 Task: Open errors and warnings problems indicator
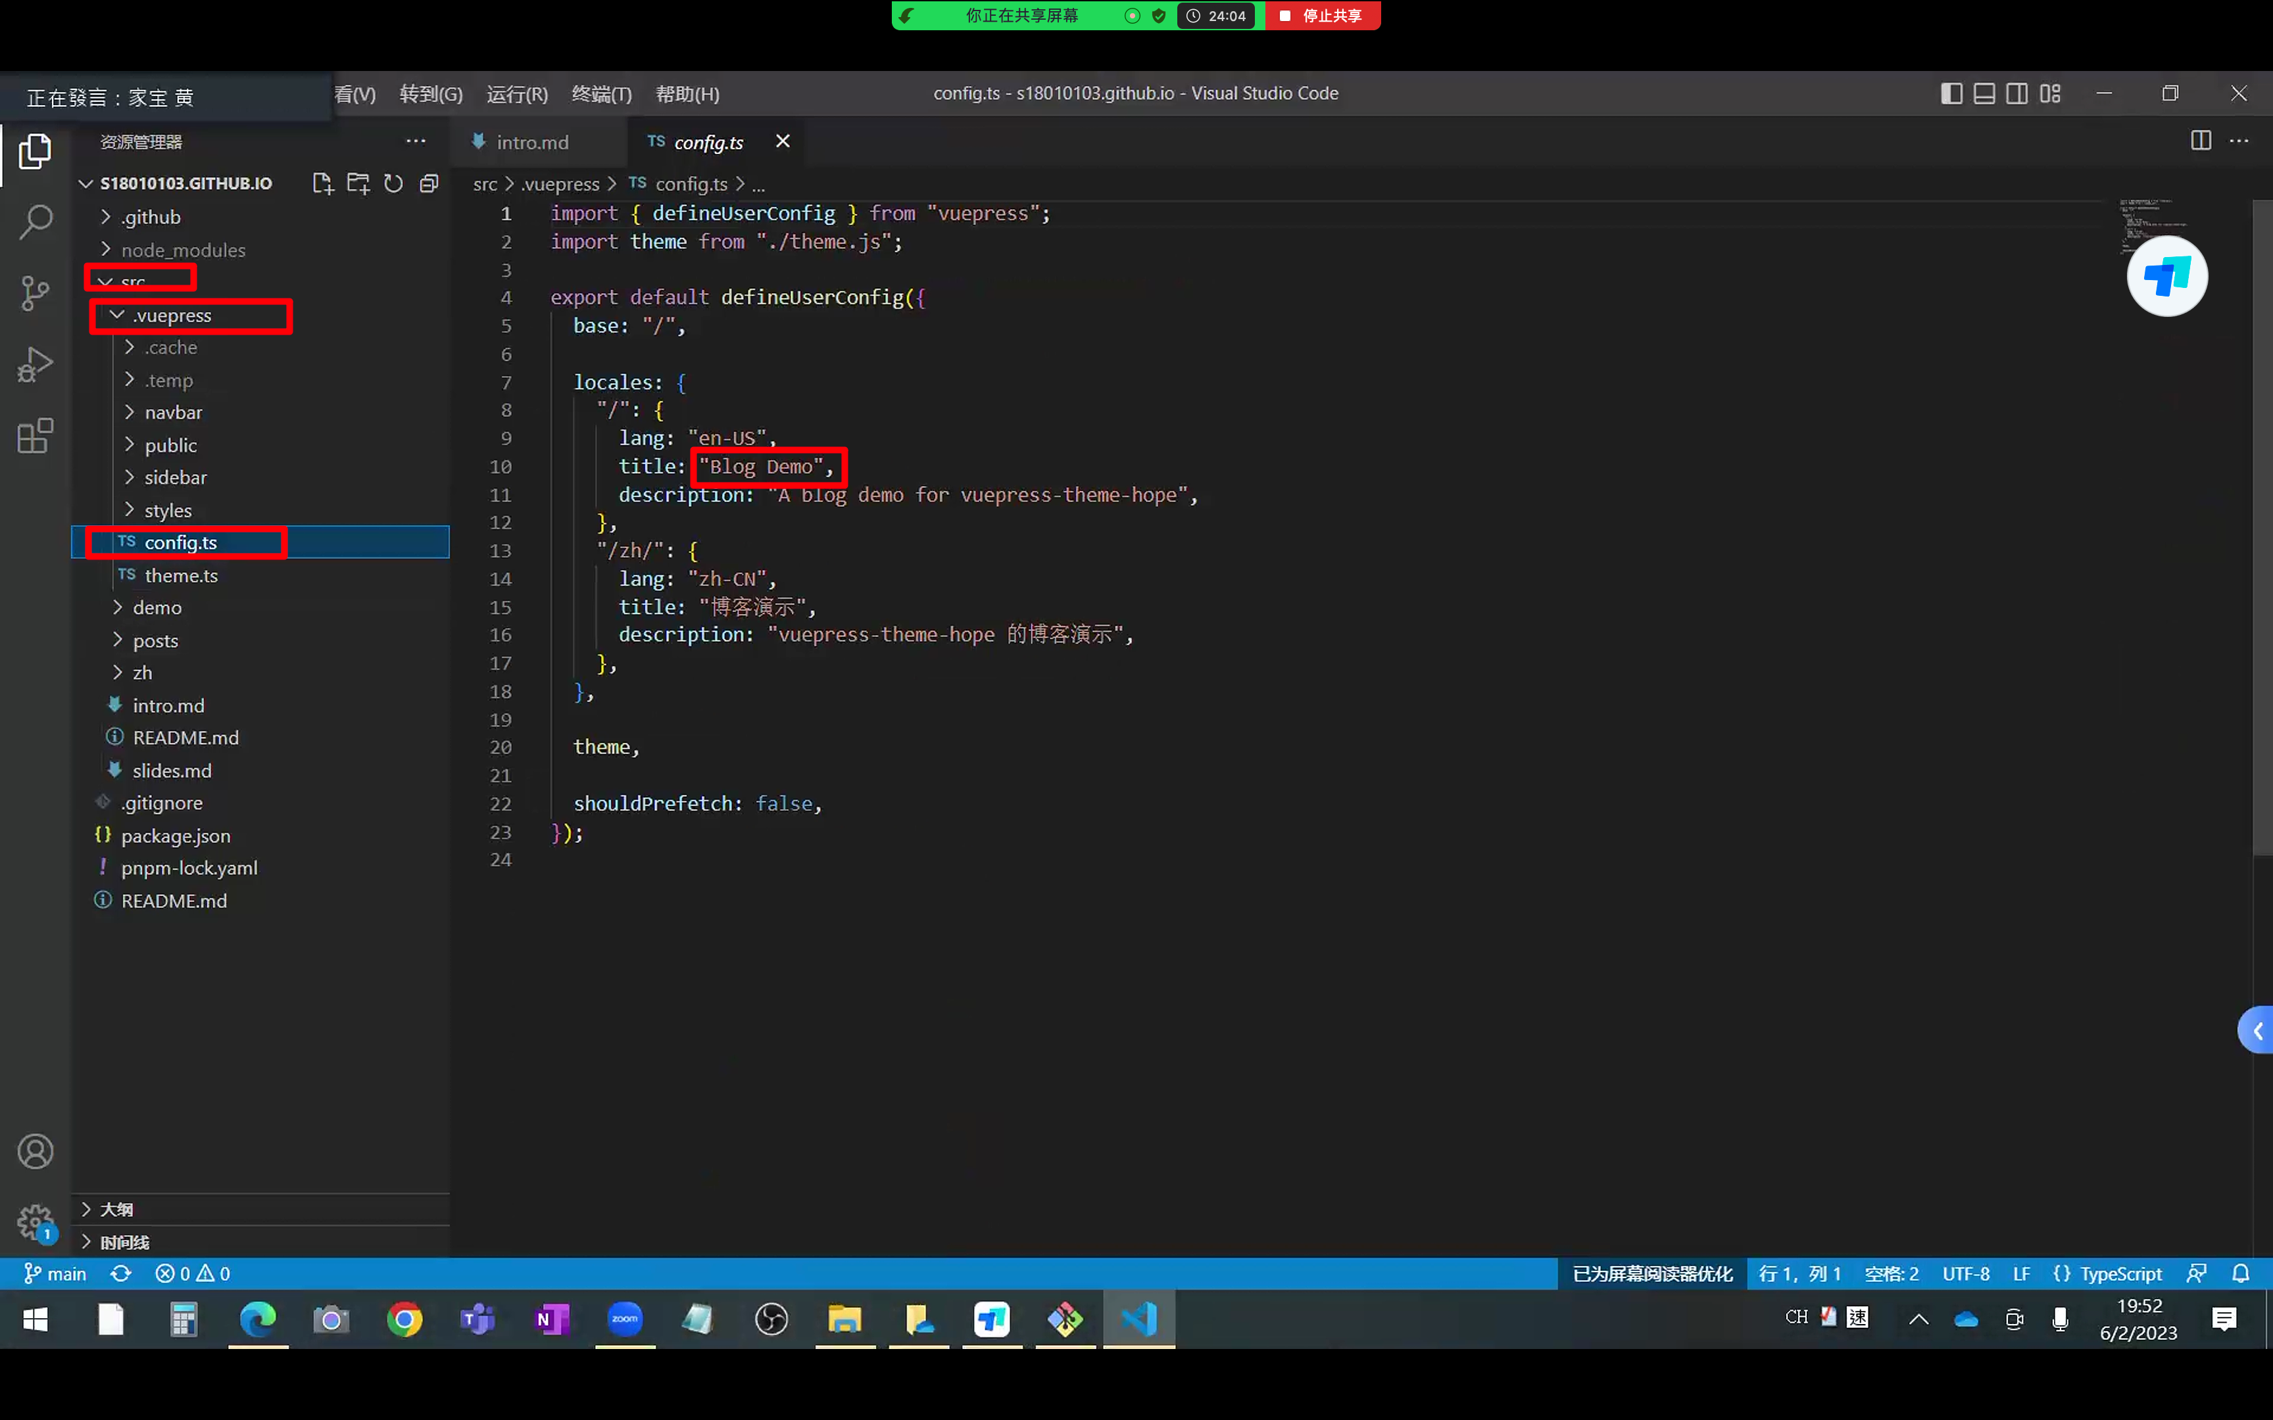tap(193, 1273)
